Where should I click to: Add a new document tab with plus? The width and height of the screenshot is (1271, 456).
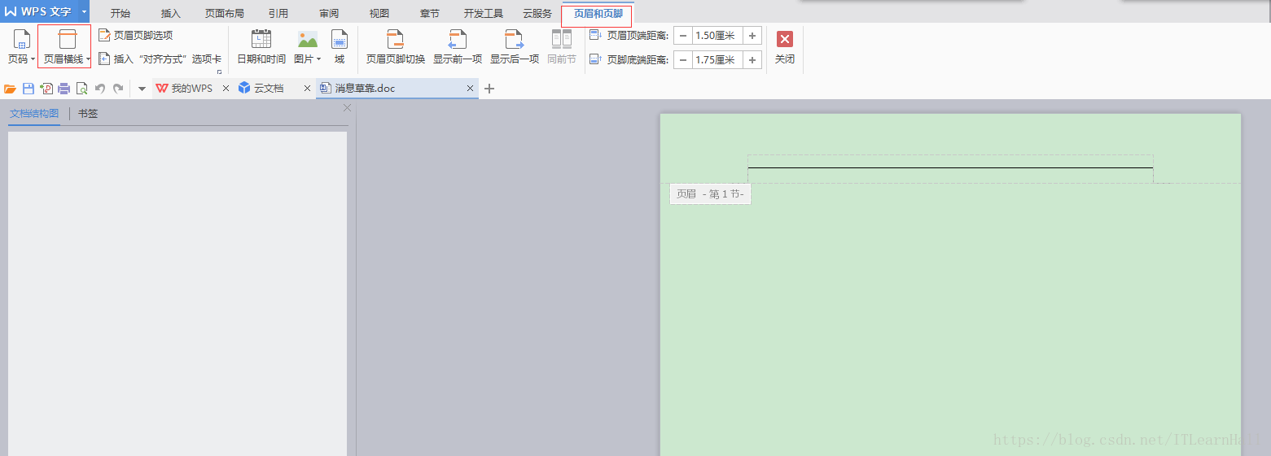(x=489, y=89)
